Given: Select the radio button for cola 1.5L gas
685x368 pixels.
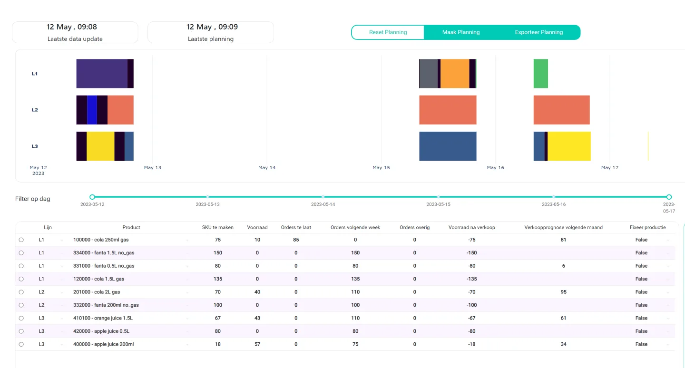Looking at the screenshot, I should 21,279.
